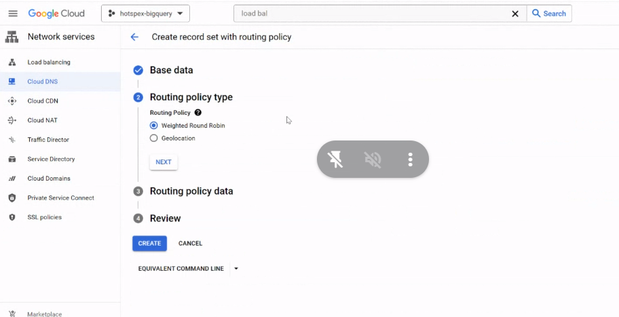Select the Geolocation routing policy
The width and height of the screenshot is (619, 317).
(x=153, y=138)
